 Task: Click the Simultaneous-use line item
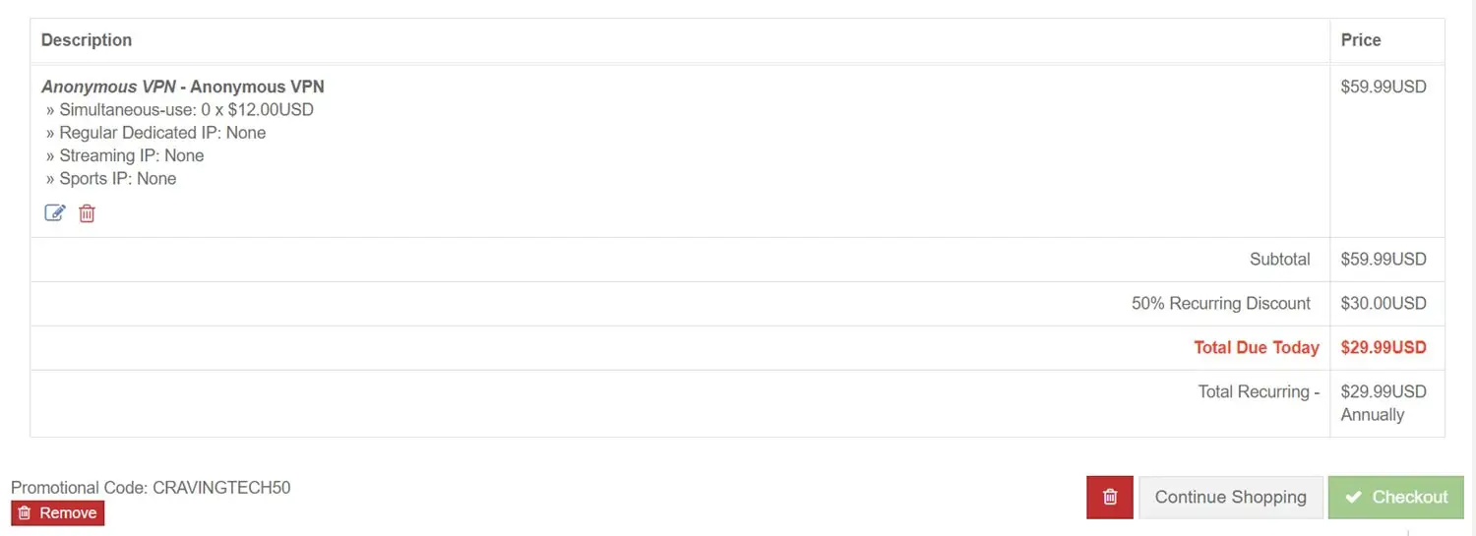click(180, 110)
